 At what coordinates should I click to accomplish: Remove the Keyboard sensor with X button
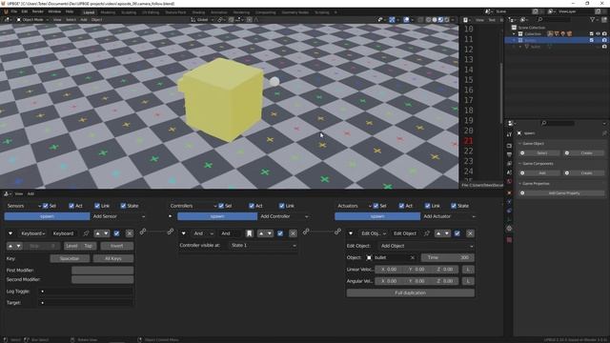click(130, 233)
